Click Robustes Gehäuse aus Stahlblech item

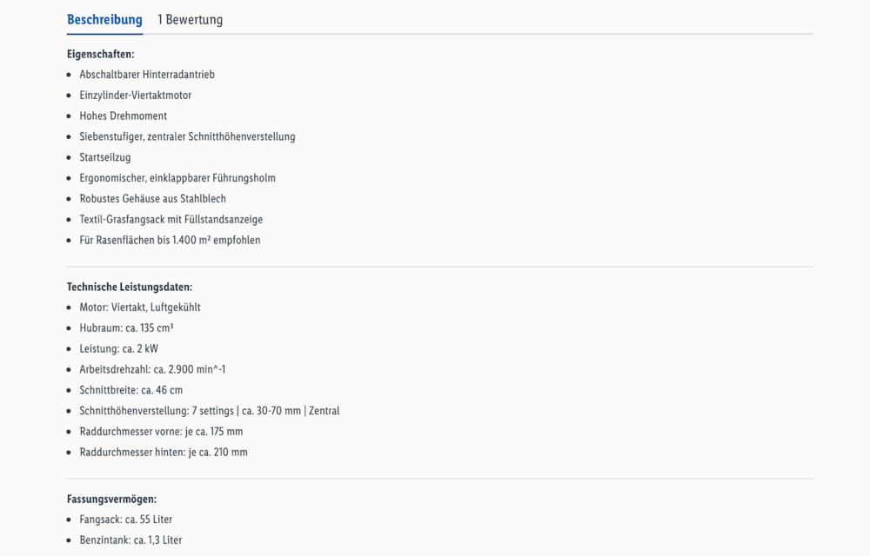point(152,199)
